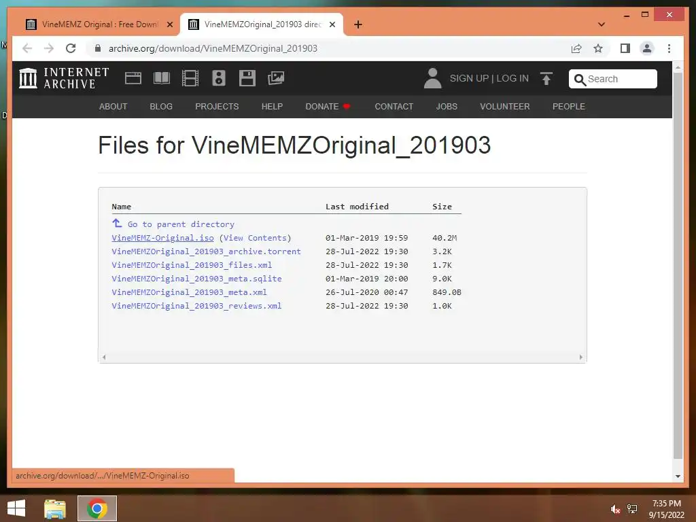Image resolution: width=696 pixels, height=522 pixels.
Task: Click the Chrome taskbar icon
Action: pyautogui.click(x=97, y=508)
